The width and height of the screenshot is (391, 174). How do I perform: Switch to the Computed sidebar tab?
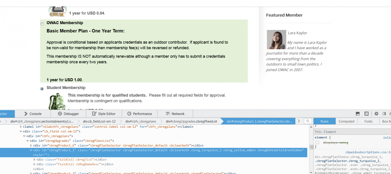(346, 121)
